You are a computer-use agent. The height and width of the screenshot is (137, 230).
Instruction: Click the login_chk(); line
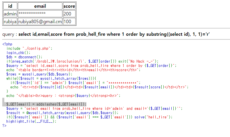[18, 53]
